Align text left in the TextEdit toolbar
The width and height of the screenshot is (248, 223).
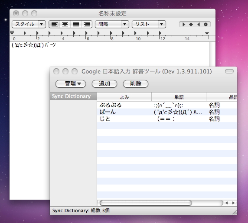pyautogui.click(x=54, y=24)
